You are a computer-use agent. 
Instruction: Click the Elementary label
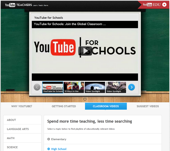[59, 139]
